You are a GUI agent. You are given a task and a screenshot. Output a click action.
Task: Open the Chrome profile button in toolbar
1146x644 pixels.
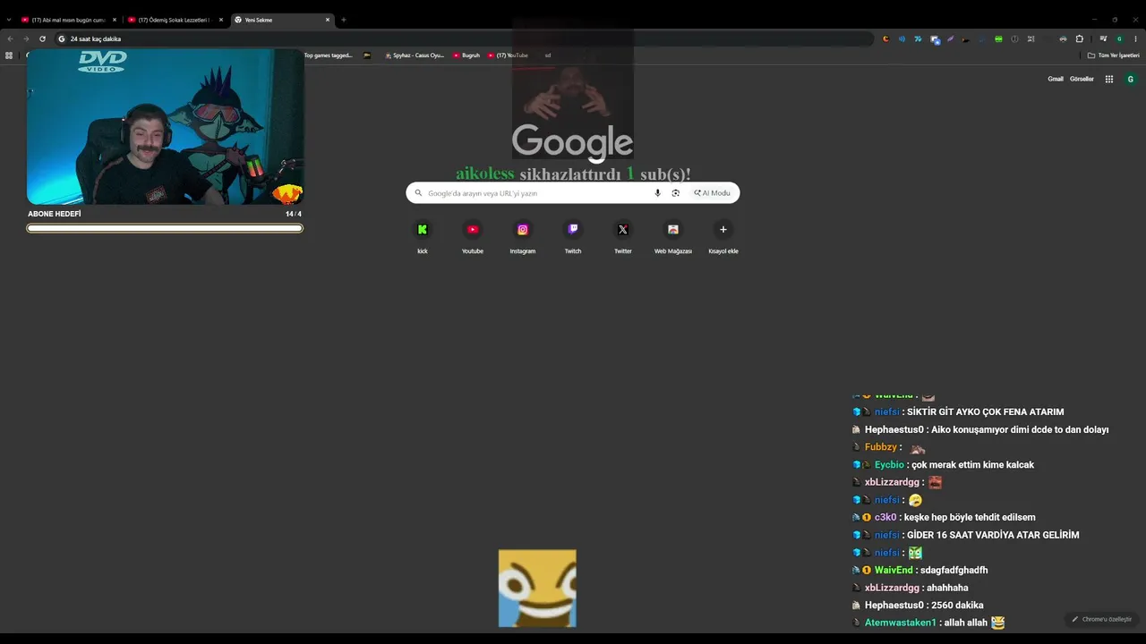coord(1119,38)
